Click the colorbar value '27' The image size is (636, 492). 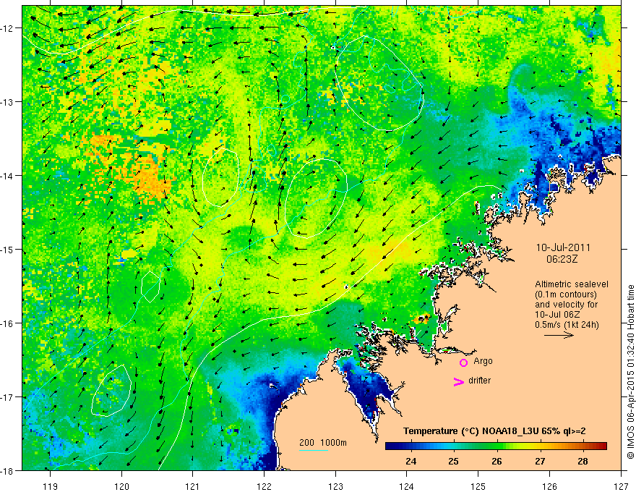coord(539,461)
